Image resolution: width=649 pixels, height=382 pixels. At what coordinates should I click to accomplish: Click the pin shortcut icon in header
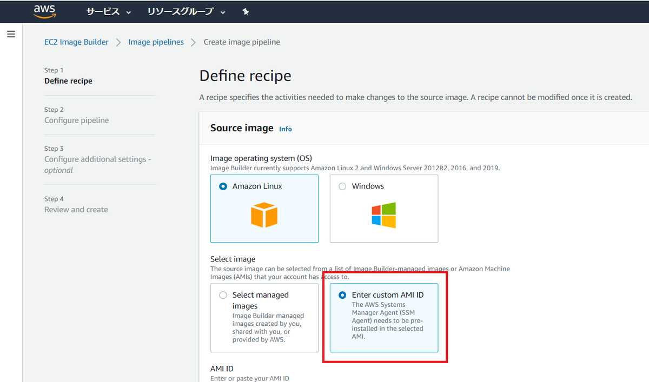(x=246, y=11)
